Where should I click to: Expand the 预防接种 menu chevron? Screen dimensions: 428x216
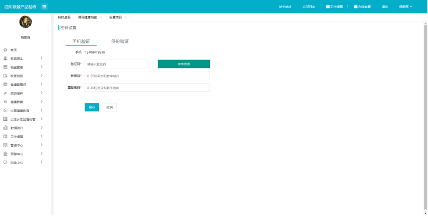(x=42, y=93)
